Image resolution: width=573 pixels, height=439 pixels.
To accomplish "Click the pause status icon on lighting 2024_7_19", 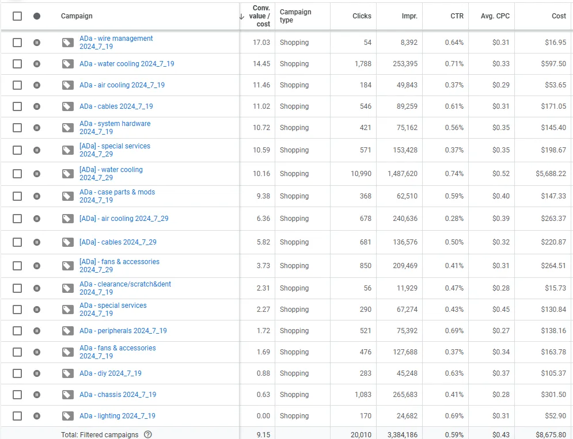I will [36, 415].
